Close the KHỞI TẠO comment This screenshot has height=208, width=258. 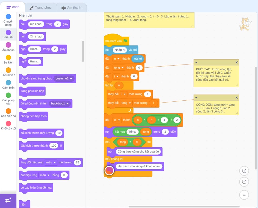(236, 62)
